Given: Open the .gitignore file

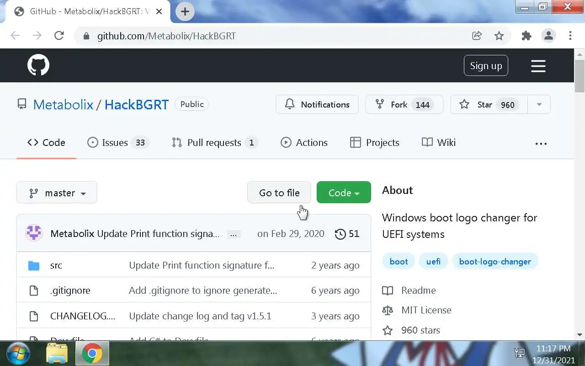Looking at the screenshot, I should [70, 291].
